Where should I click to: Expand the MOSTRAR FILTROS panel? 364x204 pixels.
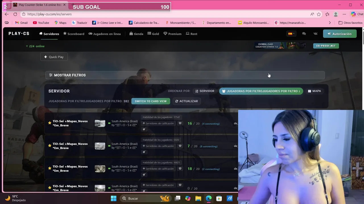coord(185,75)
